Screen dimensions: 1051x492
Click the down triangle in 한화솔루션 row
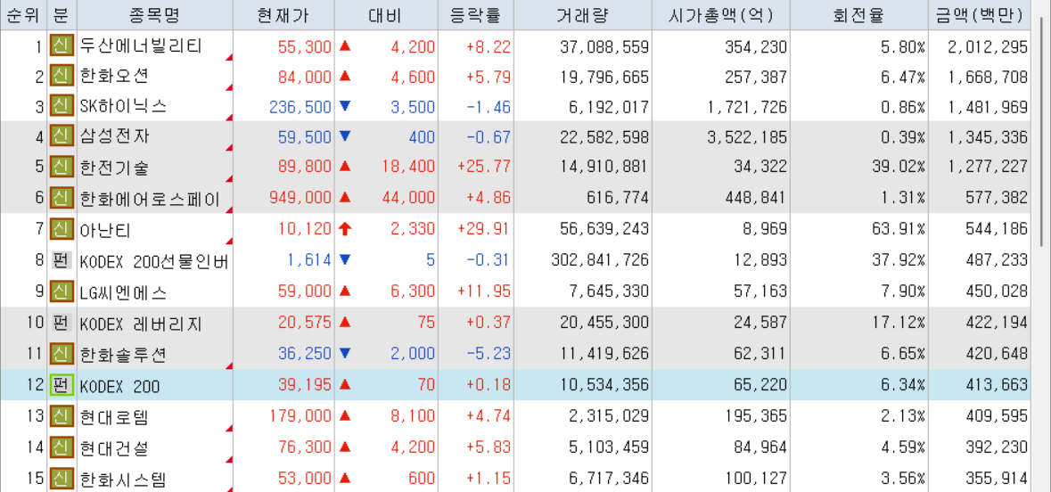click(x=345, y=353)
